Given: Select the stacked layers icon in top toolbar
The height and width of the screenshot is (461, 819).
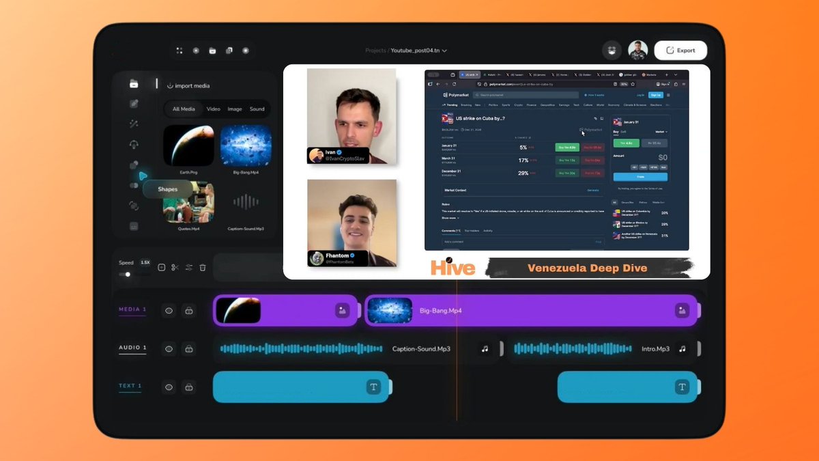Looking at the screenshot, I should [x=229, y=51].
